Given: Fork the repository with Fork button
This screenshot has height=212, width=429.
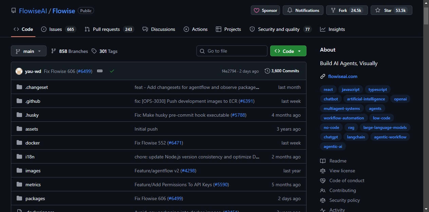Looking at the screenshot, I should coord(347,11).
